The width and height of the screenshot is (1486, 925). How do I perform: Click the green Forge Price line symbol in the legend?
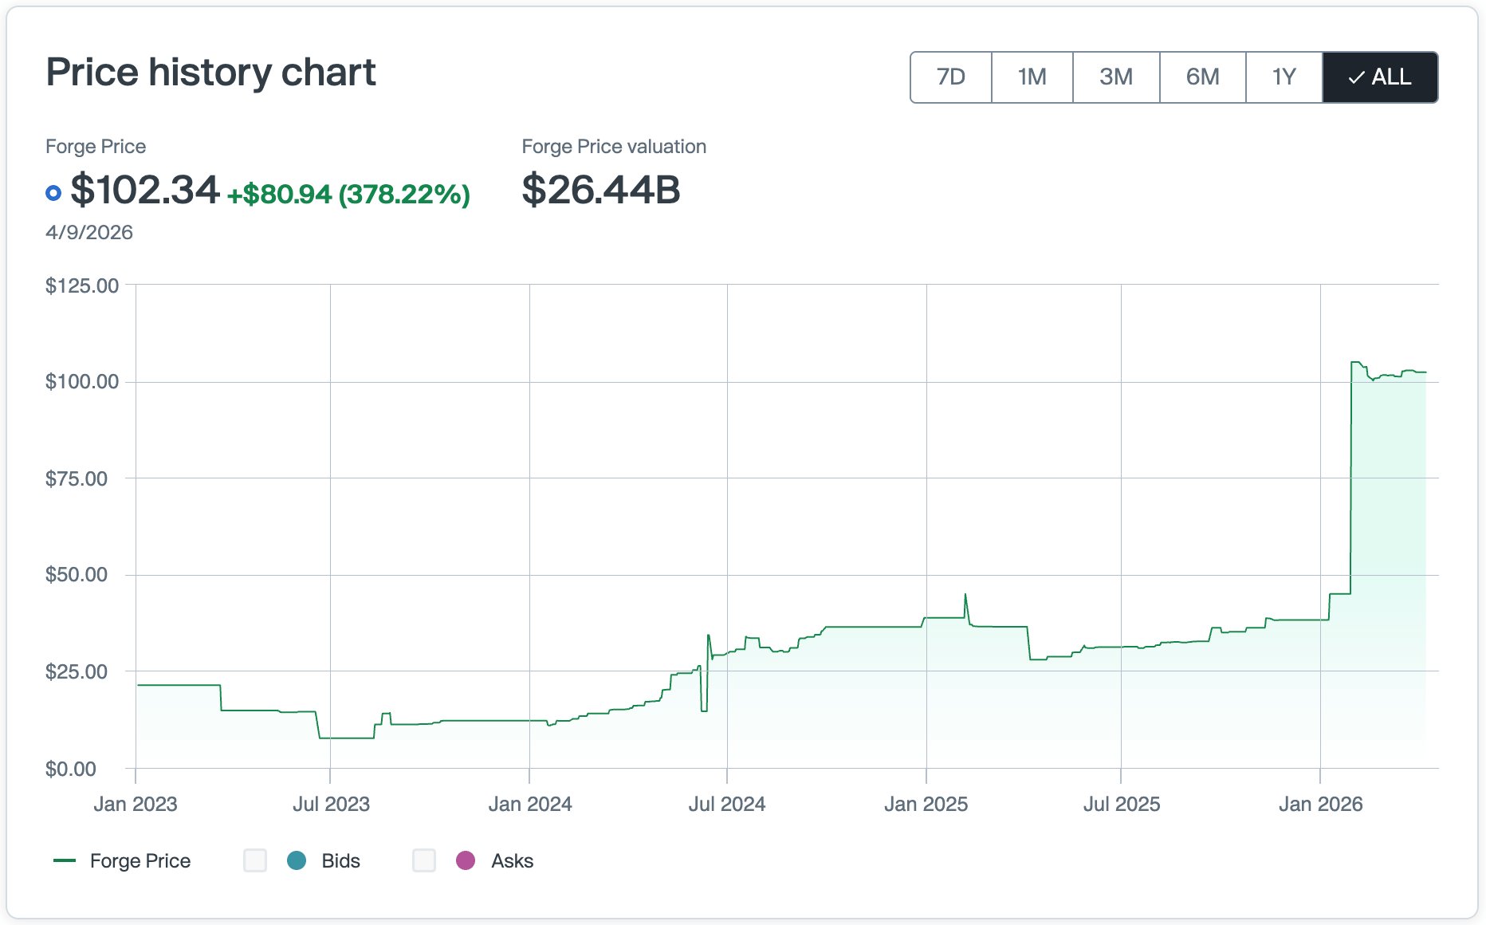pyautogui.click(x=65, y=861)
